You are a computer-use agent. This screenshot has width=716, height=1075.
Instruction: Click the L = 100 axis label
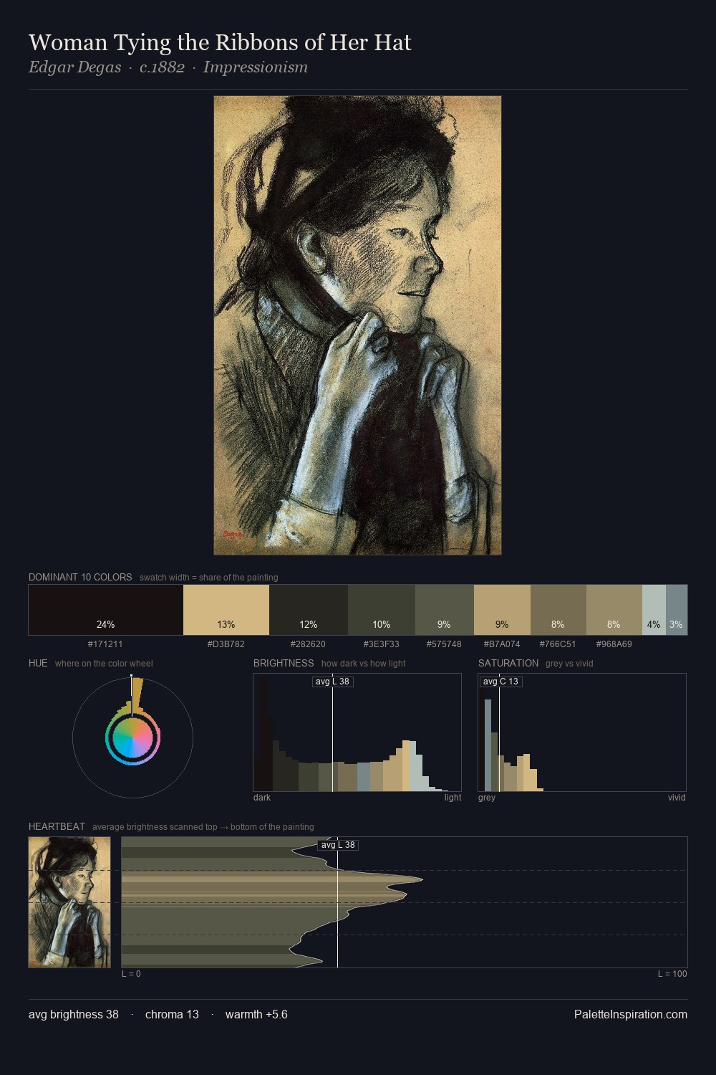pos(672,974)
